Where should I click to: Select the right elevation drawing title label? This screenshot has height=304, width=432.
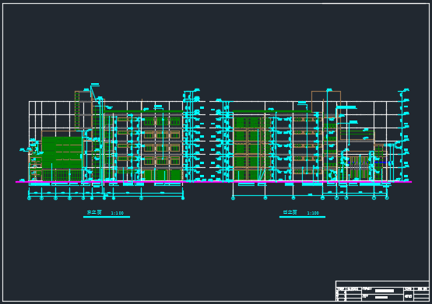click(290, 212)
